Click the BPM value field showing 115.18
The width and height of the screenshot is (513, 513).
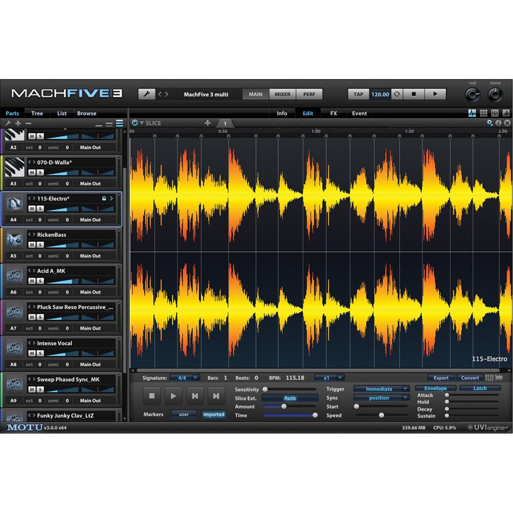[294, 378]
